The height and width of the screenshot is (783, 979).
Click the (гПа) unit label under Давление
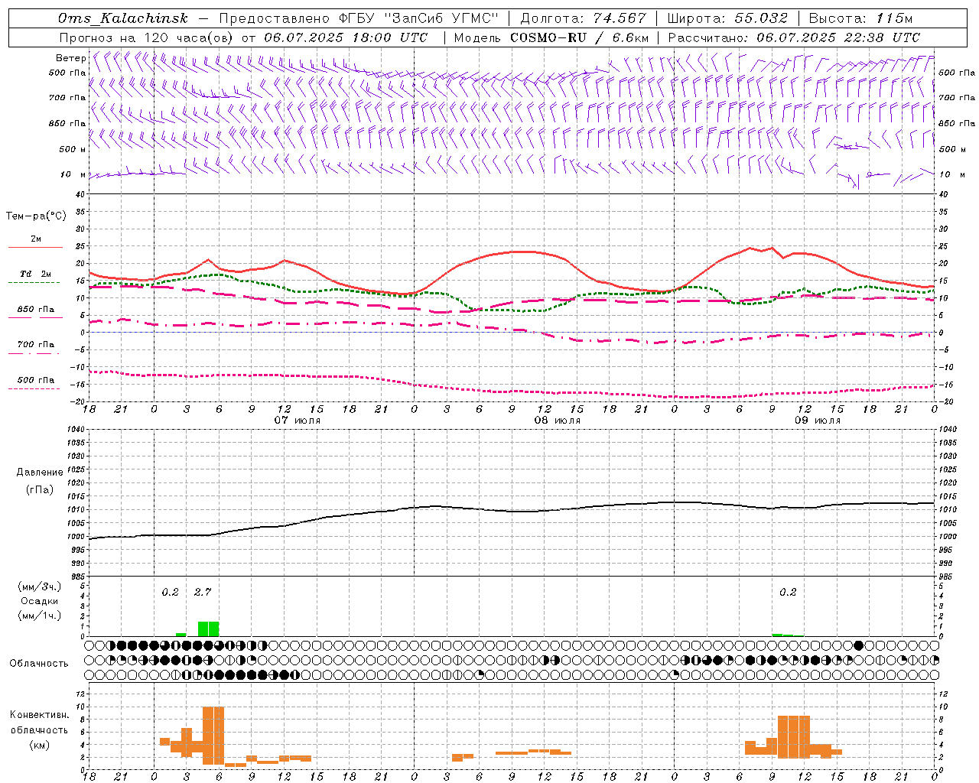(40, 490)
